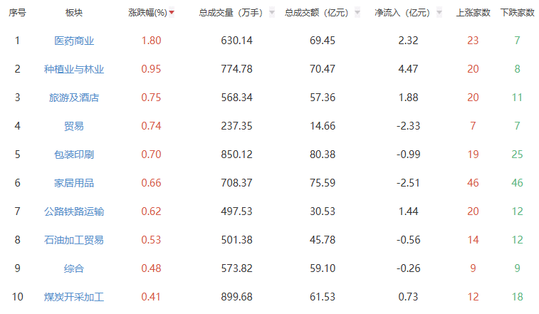This screenshot has height=314, width=539.
Task: Open the 公路铁路运输 sector link
Action: 74,211
